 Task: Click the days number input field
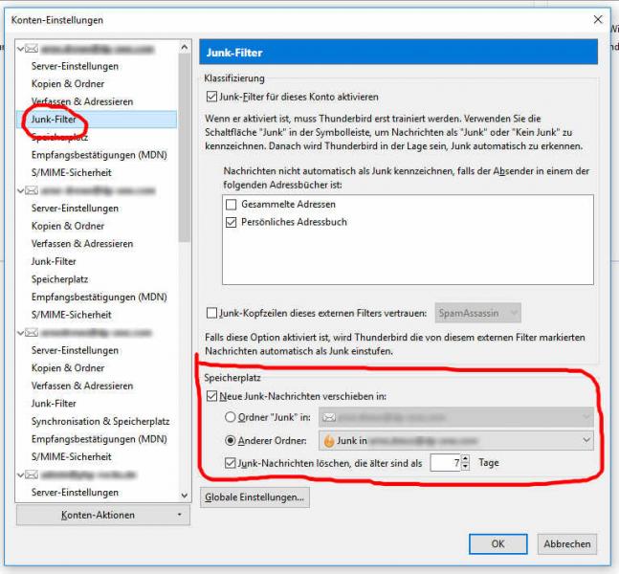444,463
